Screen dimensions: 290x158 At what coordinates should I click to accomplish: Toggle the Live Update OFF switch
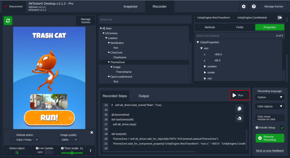pos(44,152)
